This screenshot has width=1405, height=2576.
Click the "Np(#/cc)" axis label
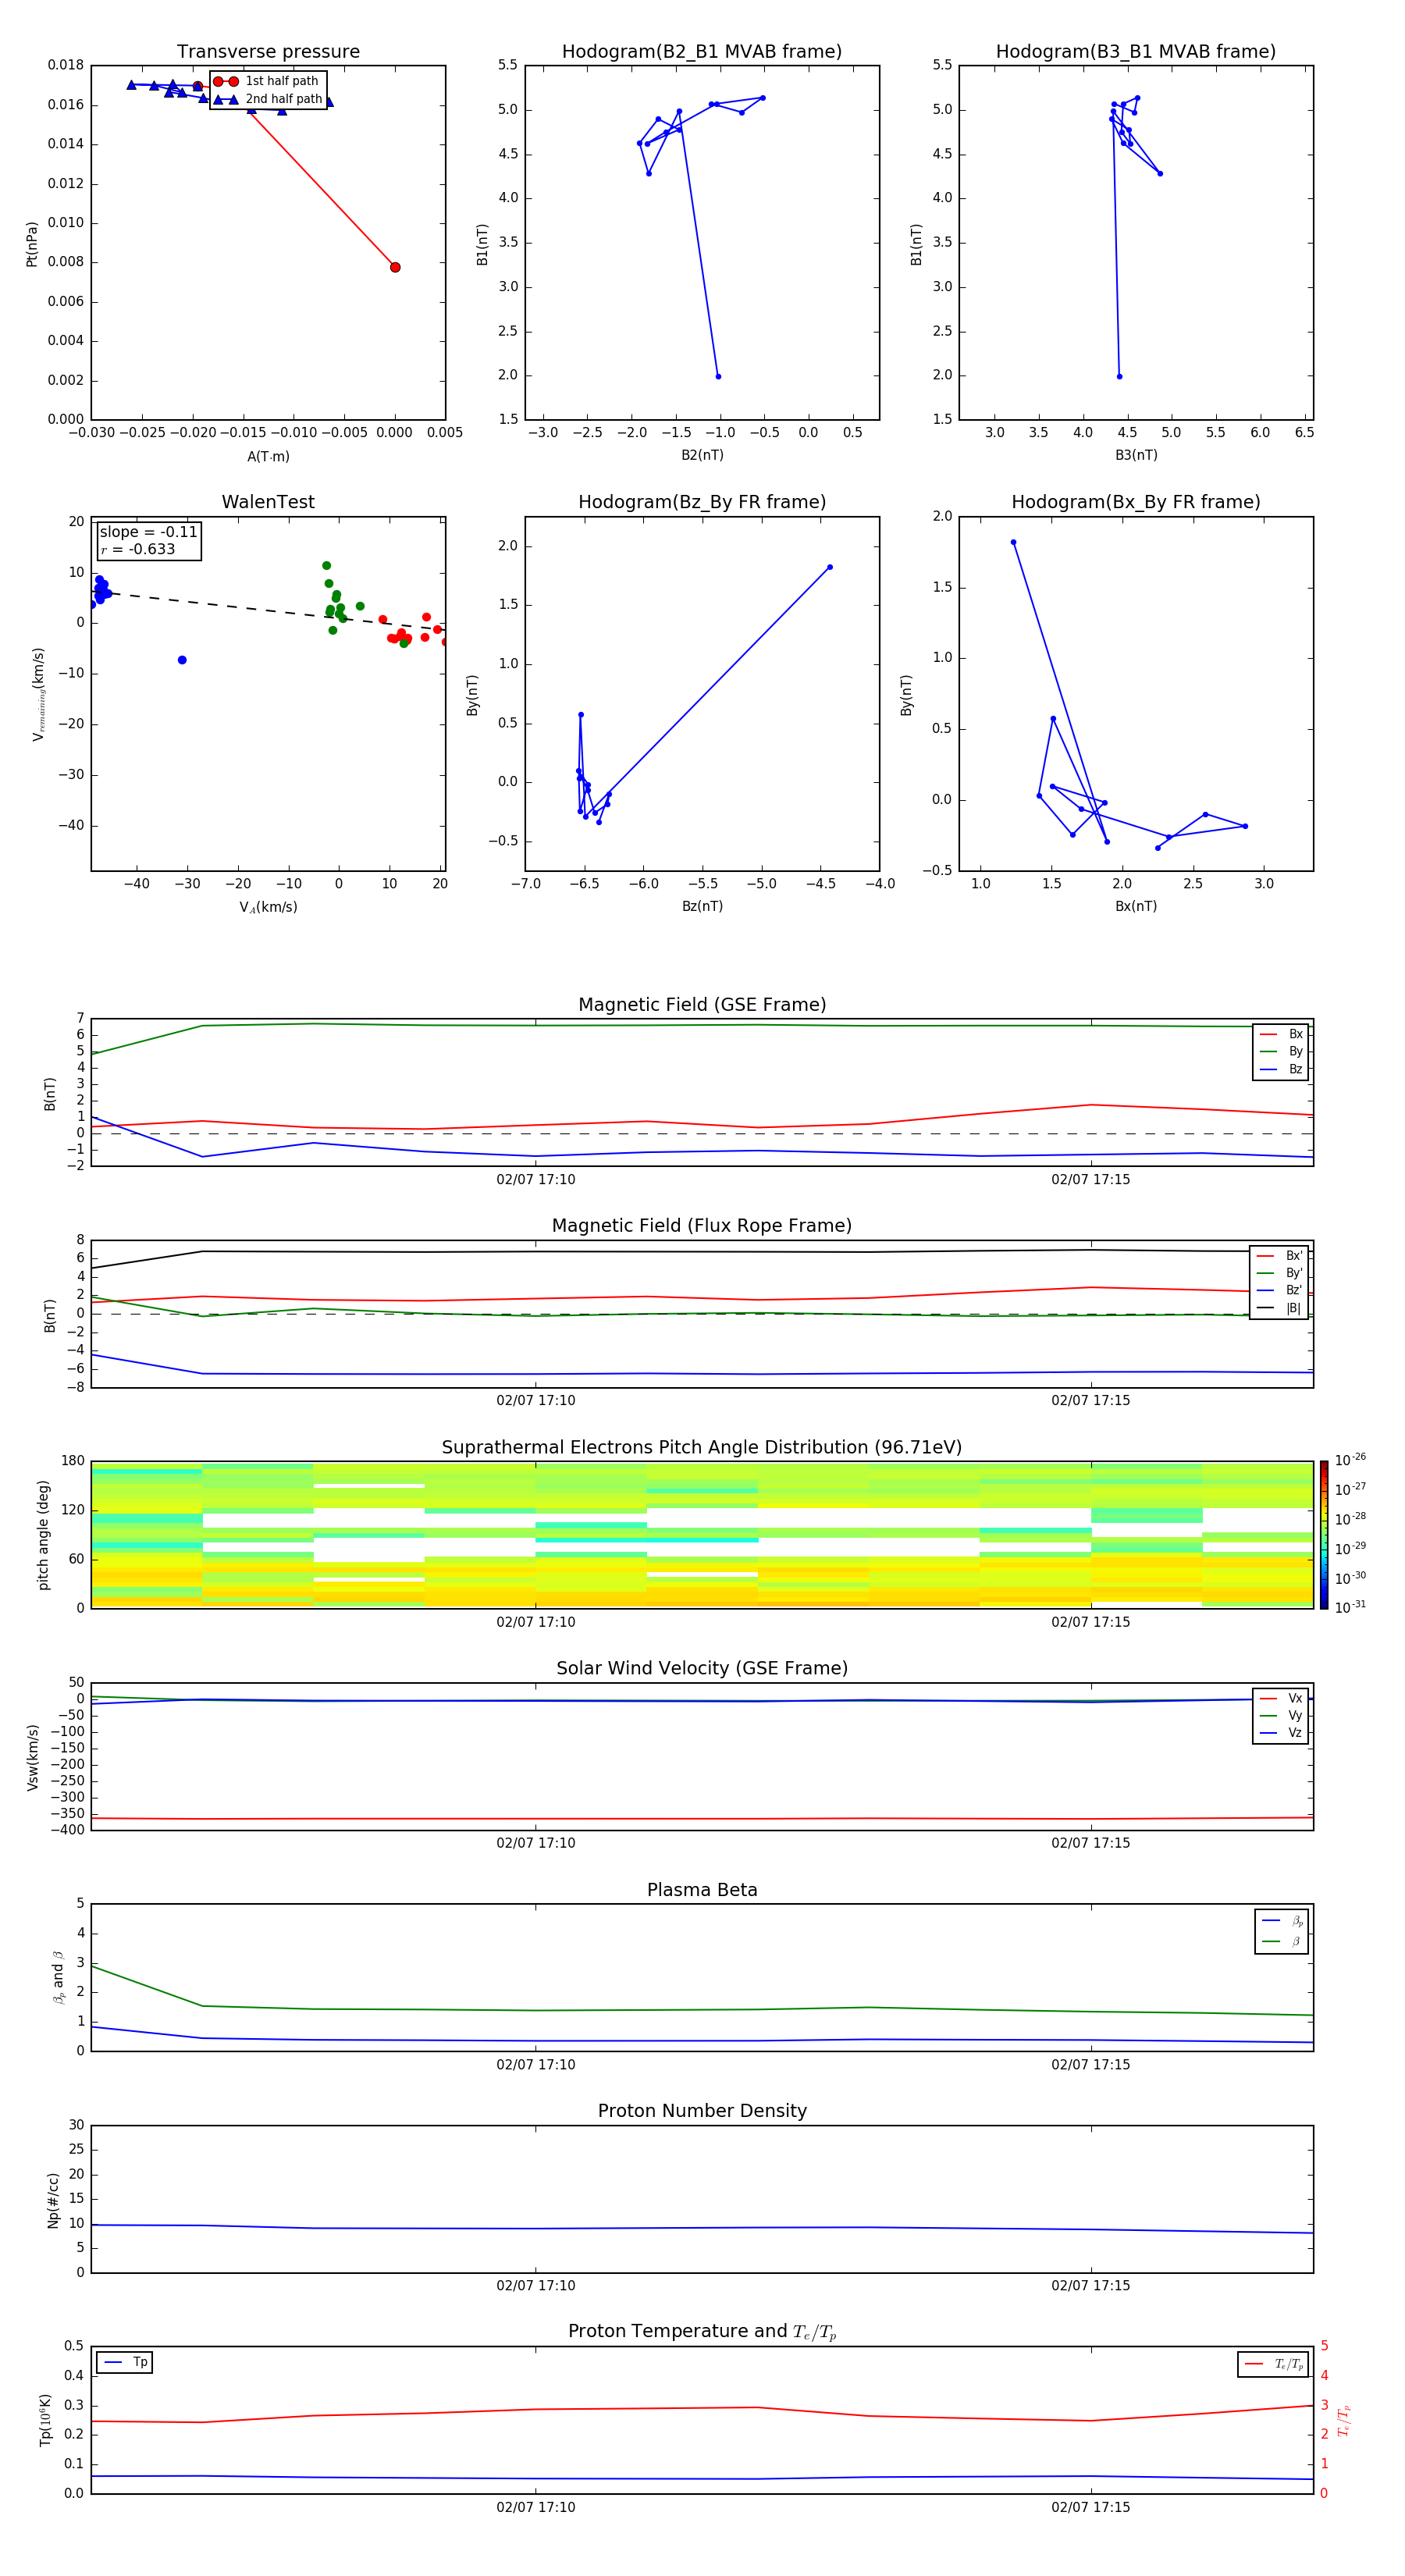[x=53, y=2199]
